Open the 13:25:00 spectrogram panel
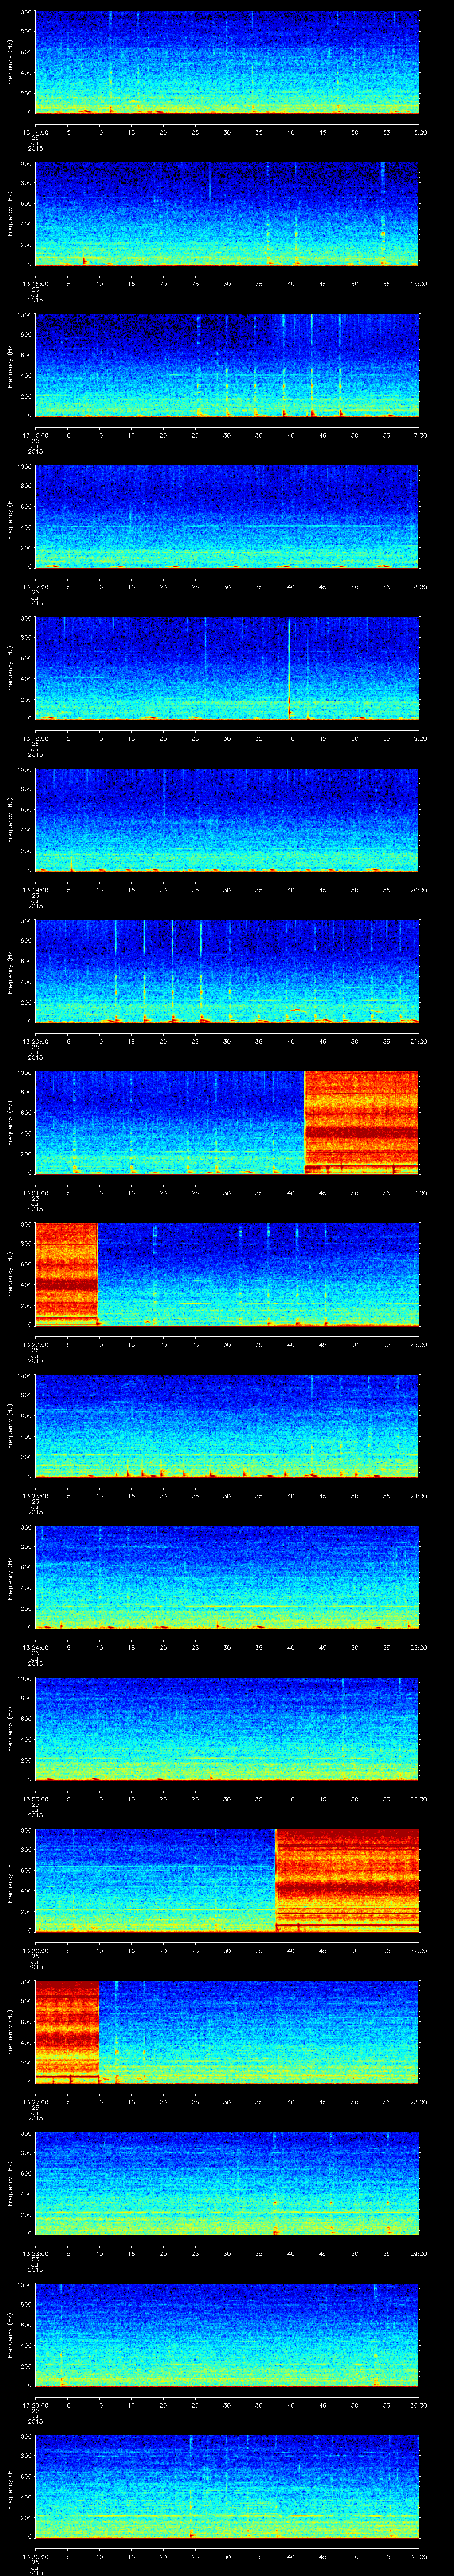 point(227,1727)
